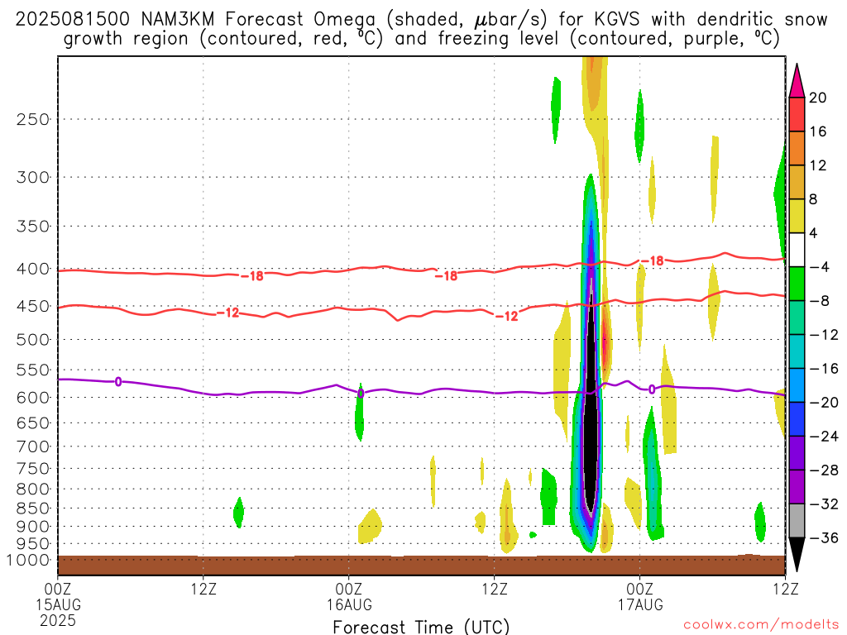Click the brown terrain band near the plot bottom

pos(421,565)
